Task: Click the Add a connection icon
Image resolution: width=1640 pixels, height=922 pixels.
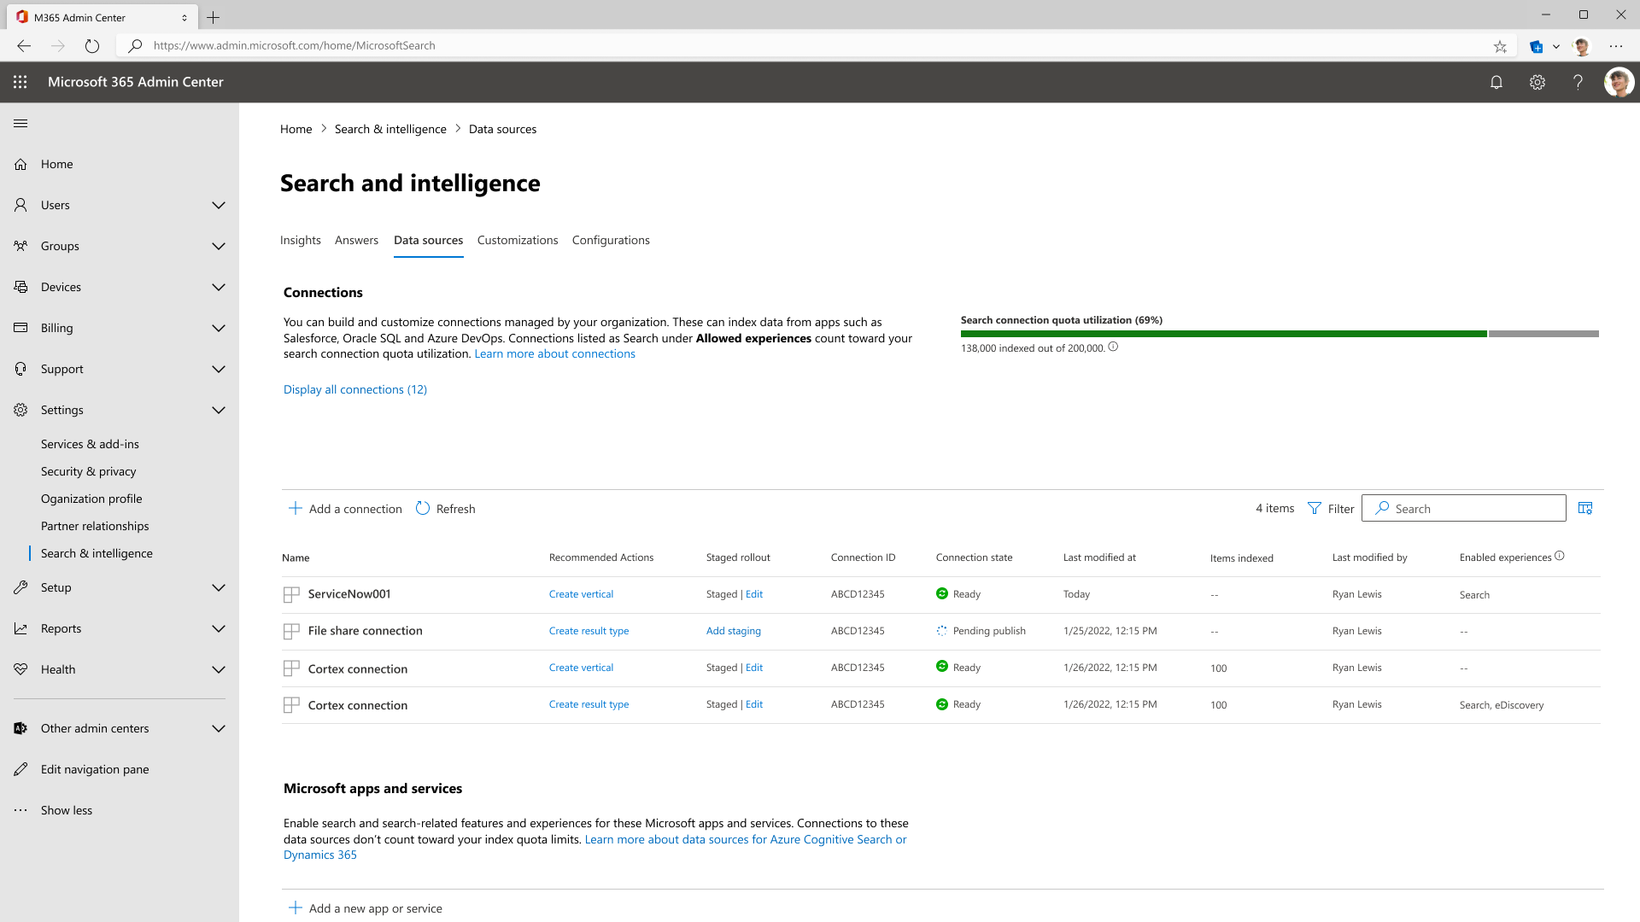Action: (x=296, y=508)
